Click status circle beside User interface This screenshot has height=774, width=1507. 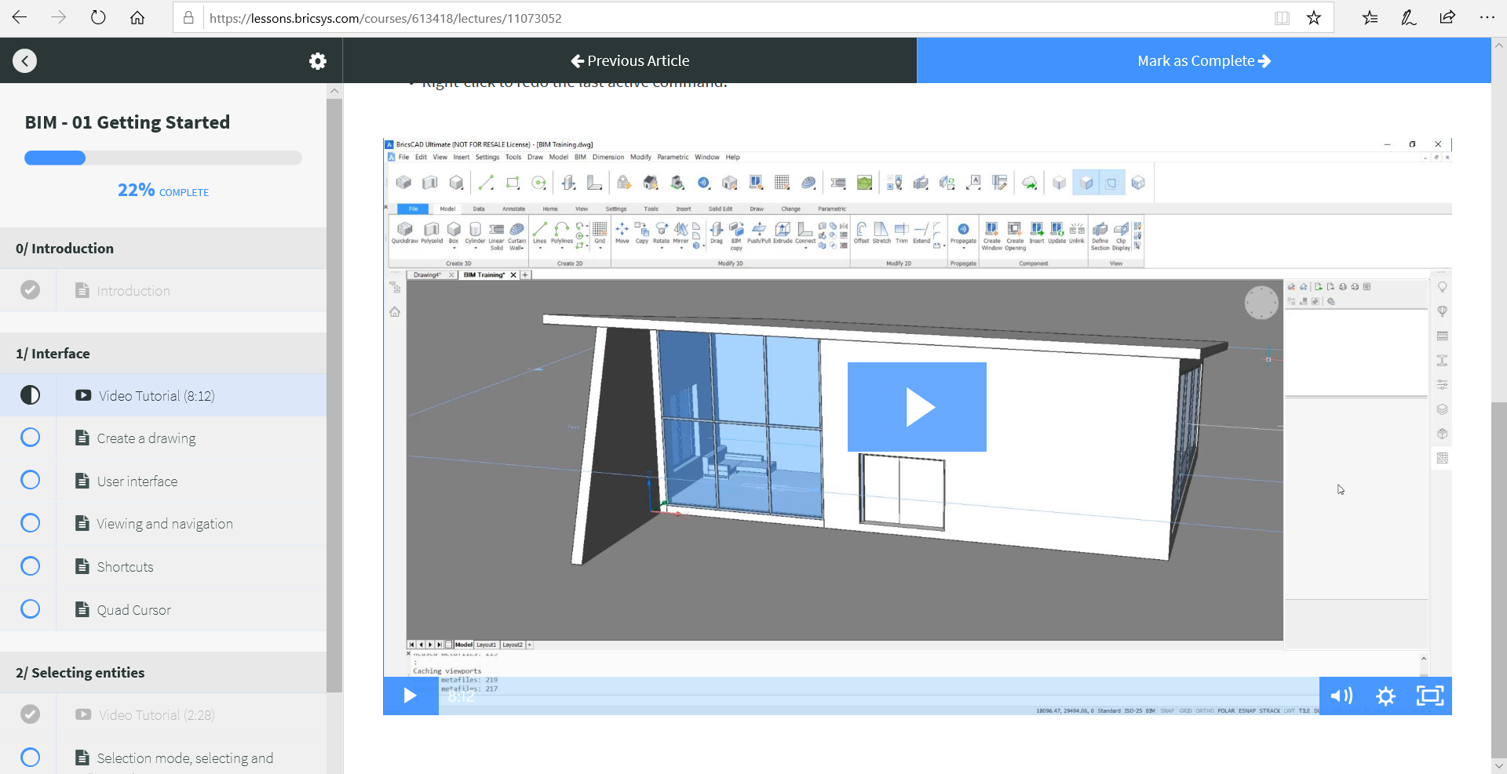point(30,480)
